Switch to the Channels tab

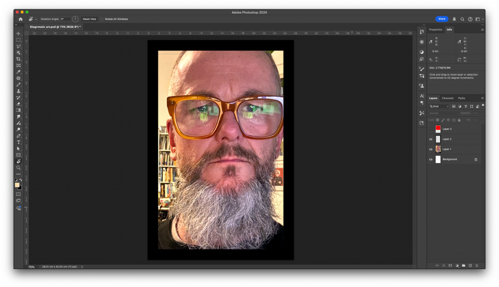click(x=447, y=98)
